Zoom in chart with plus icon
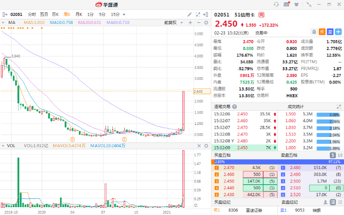The width and height of the screenshot is (344, 215). [x=190, y=23]
